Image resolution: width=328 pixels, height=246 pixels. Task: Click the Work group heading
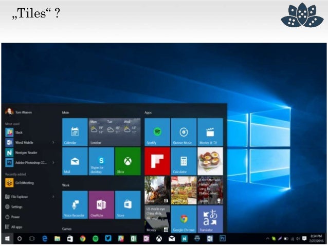(x=66, y=185)
